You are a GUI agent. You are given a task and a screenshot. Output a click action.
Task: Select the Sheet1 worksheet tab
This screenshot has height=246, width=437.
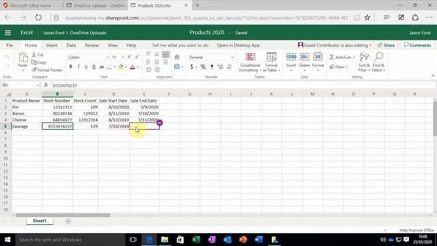40,221
